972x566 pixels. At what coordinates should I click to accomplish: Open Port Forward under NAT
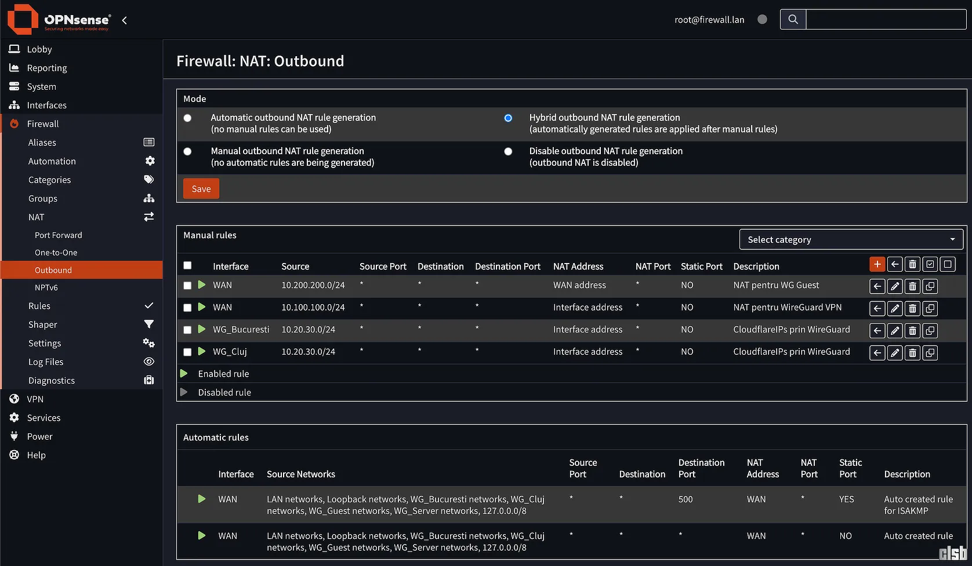coord(59,235)
